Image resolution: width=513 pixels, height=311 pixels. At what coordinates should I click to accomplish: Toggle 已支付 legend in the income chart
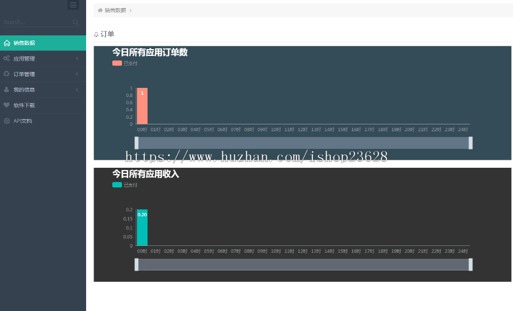tap(125, 185)
